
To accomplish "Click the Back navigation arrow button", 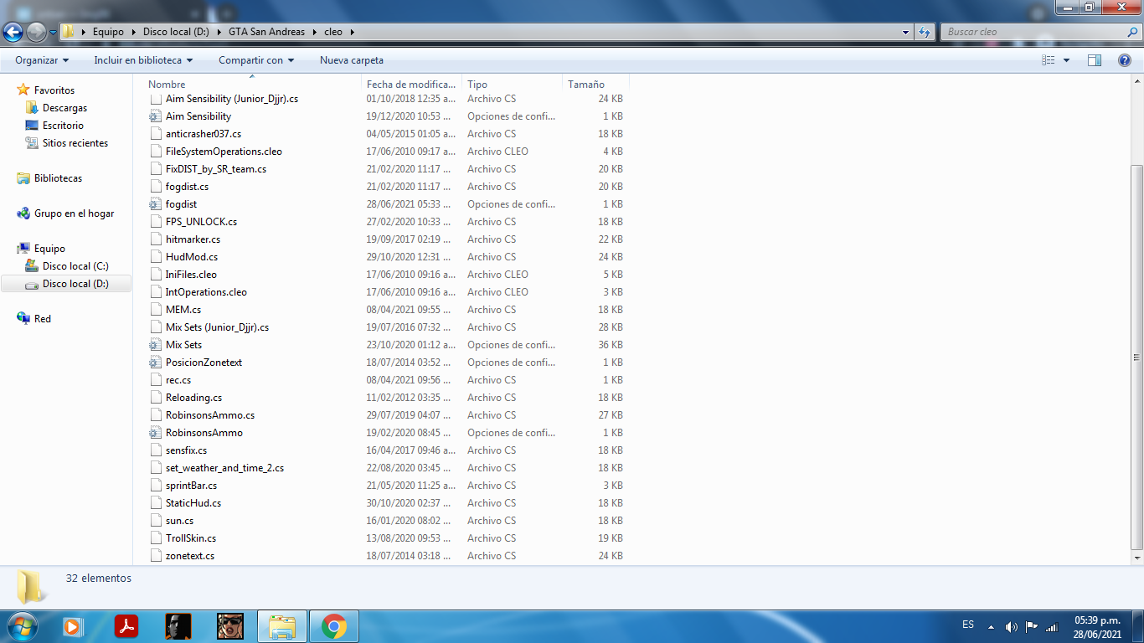I will [x=13, y=33].
